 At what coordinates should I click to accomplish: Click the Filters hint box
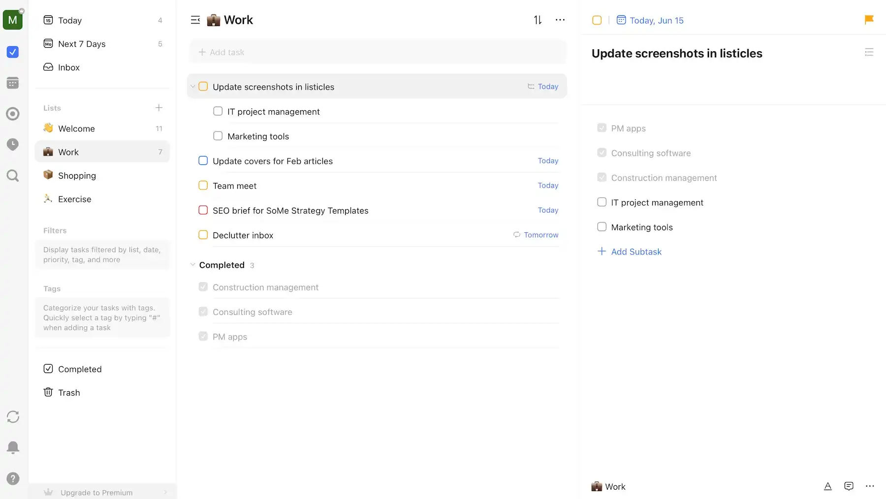pos(102,254)
